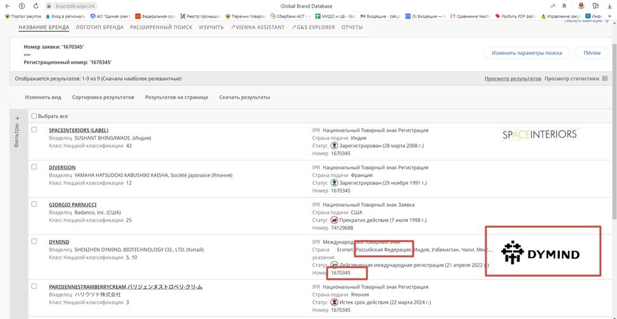Open the GIORGIO PARNUCCI brand link
Viewport: 617px width, 319px height.
click(x=72, y=205)
